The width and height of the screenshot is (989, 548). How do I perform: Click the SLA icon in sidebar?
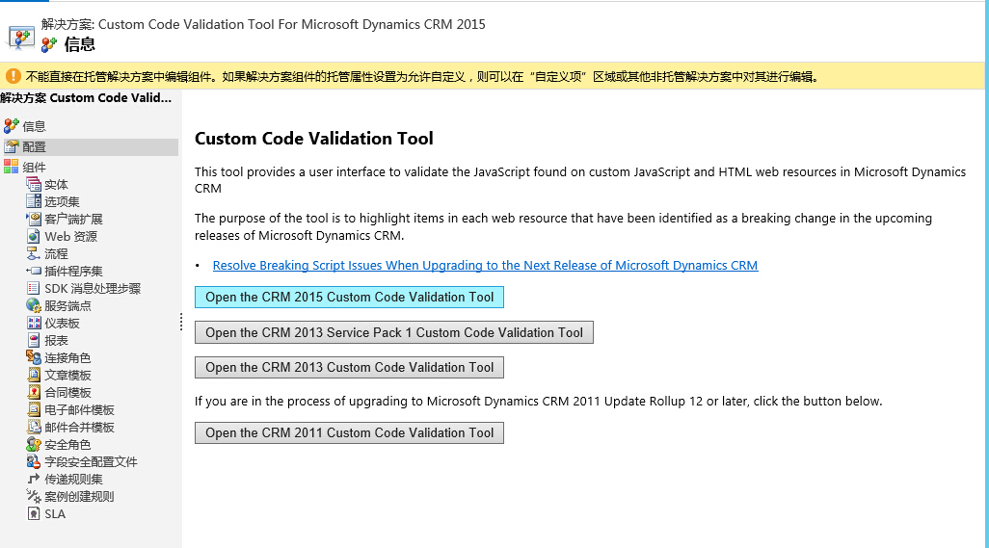(34, 513)
